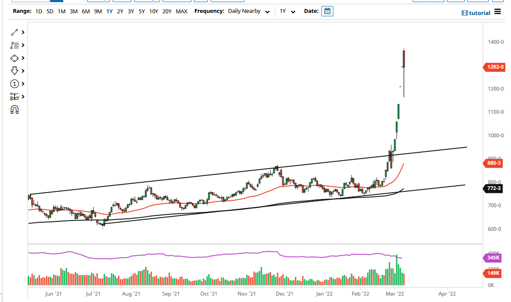
Task: Click the latest red candlestick on chart
Action: pos(404,58)
